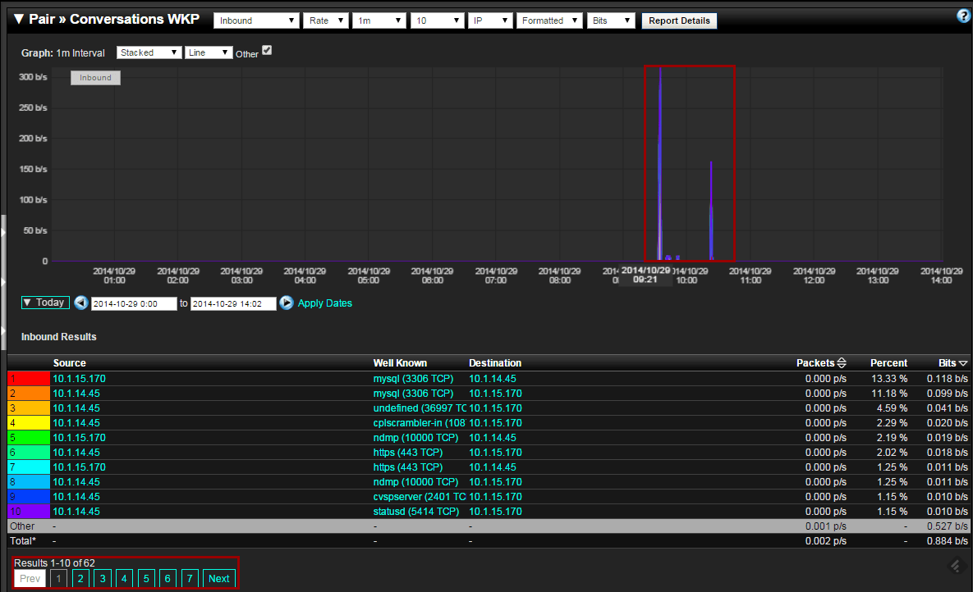Click destination 10.1.14.45 in row 7

click(x=493, y=467)
